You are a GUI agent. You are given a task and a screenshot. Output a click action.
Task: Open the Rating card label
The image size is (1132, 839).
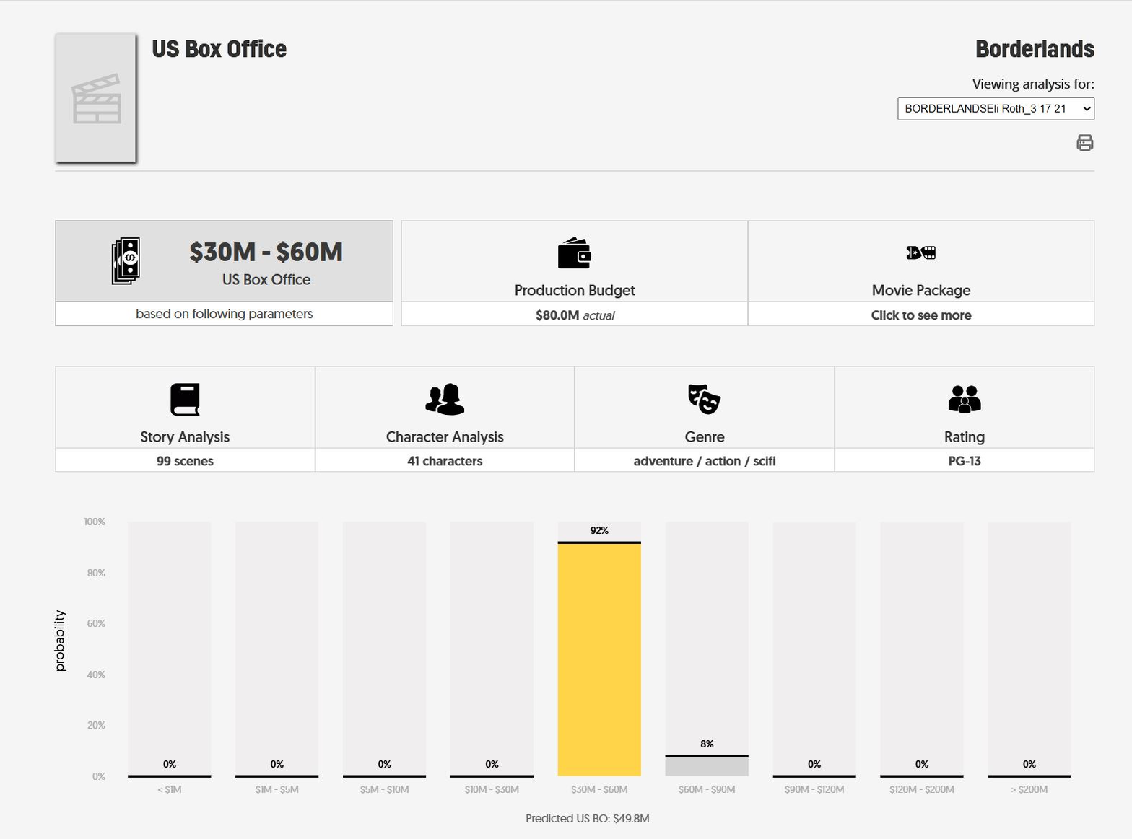[x=965, y=437]
